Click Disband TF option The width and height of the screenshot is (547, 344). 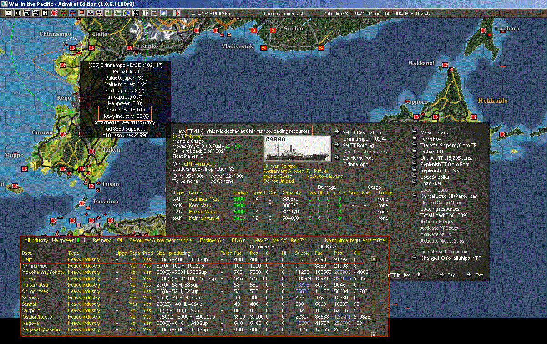tap(433, 152)
